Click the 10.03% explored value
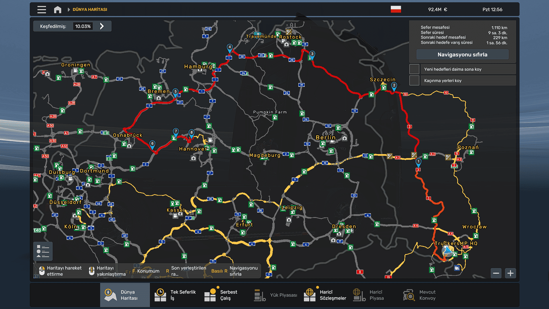Screen dimensions: 549x309 [x=83, y=26]
